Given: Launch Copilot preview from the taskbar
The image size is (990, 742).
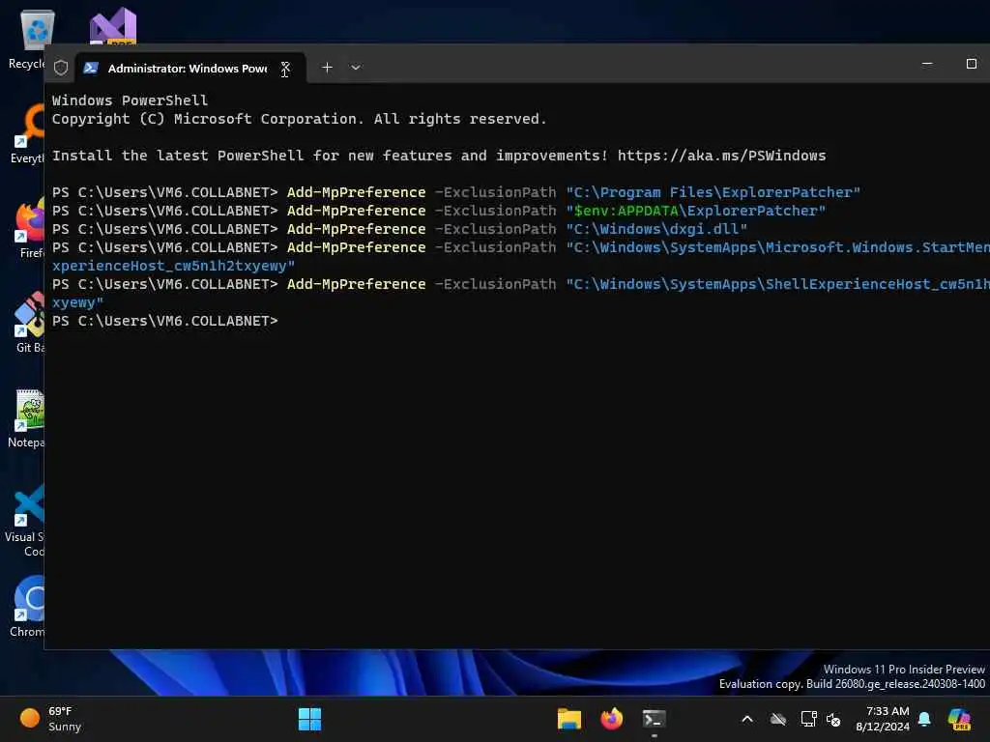Looking at the screenshot, I should [x=959, y=719].
